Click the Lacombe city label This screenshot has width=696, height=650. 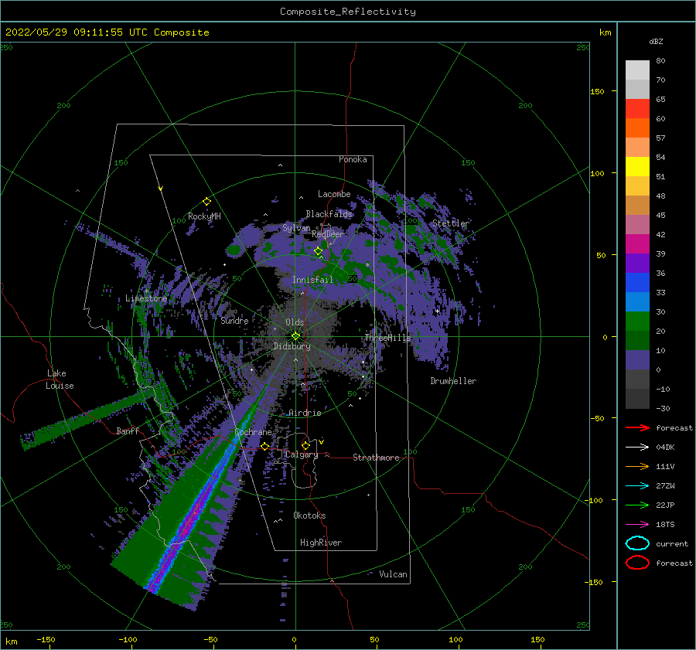(x=334, y=194)
